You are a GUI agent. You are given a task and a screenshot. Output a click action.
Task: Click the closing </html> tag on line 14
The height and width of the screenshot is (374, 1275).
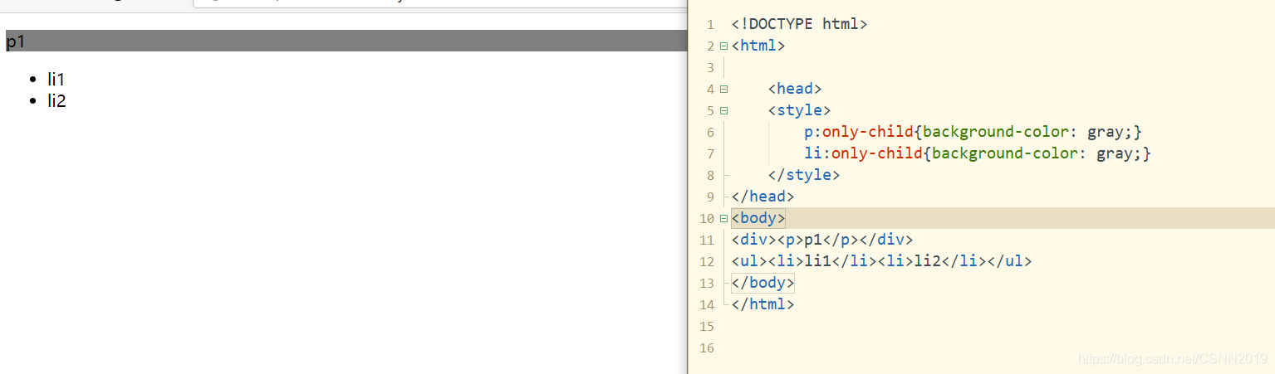(763, 304)
